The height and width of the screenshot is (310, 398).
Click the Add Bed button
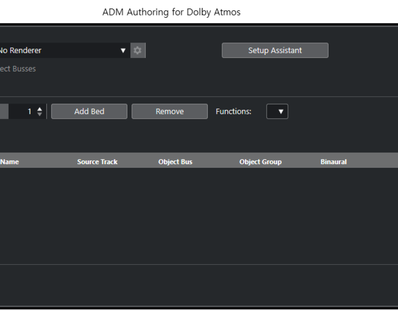point(89,111)
